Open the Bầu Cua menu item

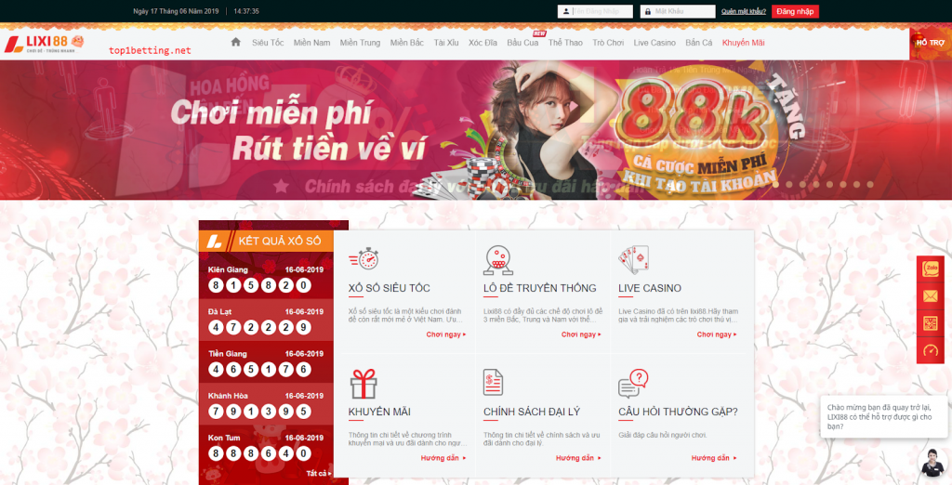coord(522,43)
